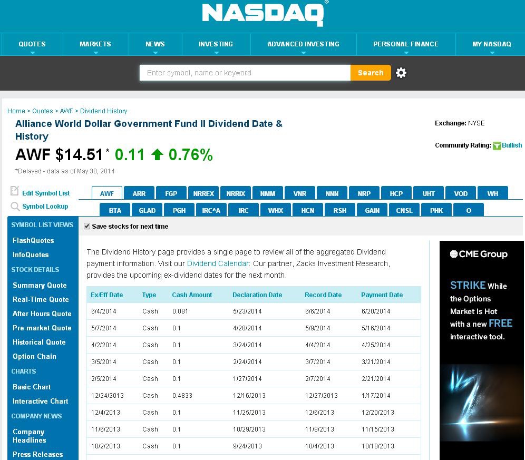Open the AWF breadcrumb link
This screenshot has height=460, width=525.
(x=66, y=111)
